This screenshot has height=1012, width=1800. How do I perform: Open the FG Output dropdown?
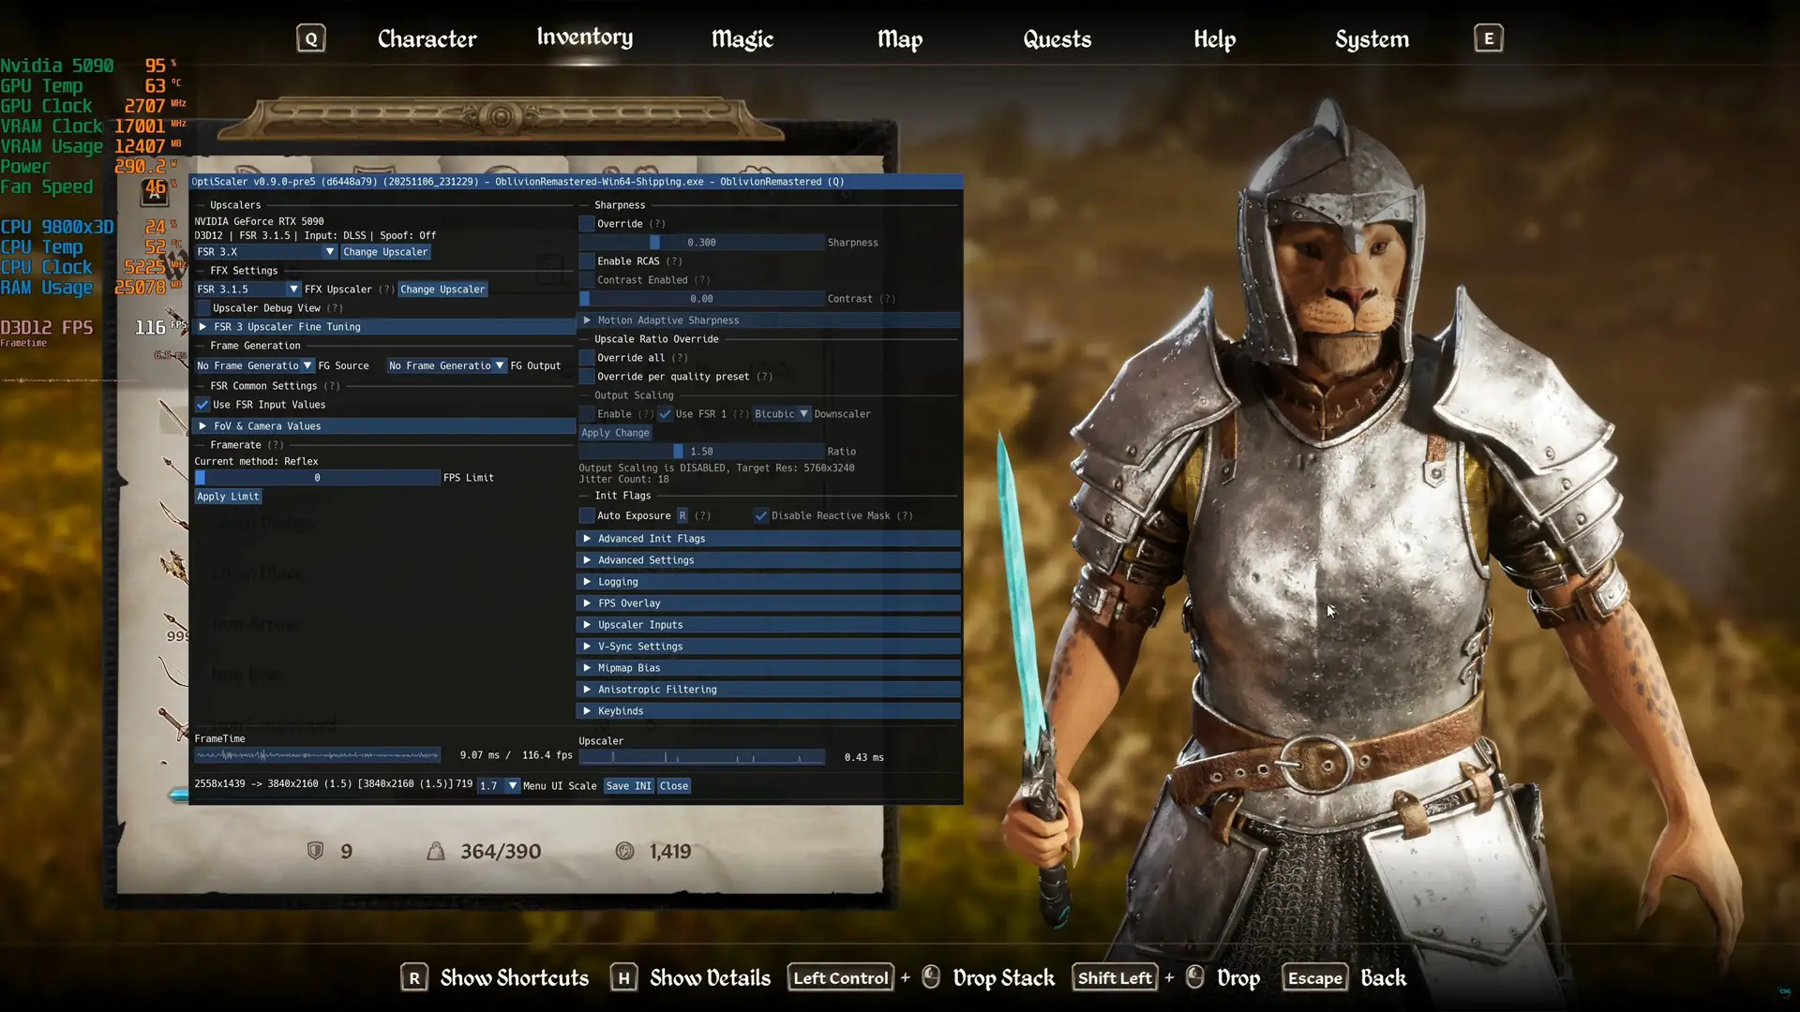[446, 366]
